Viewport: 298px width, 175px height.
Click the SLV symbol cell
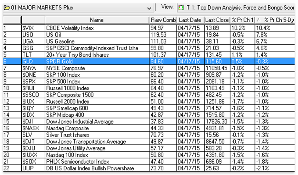click(33, 135)
